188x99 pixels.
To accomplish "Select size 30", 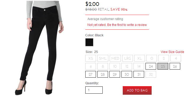I will point(127,74).
